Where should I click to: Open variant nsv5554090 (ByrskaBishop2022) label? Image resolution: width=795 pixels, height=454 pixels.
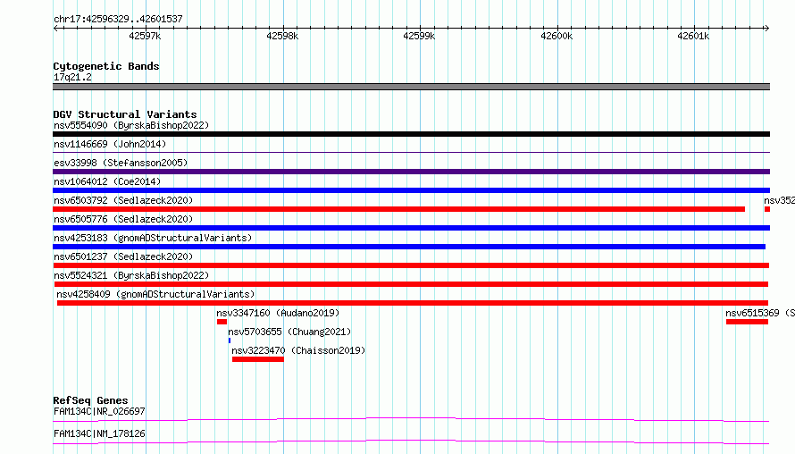click(x=131, y=125)
